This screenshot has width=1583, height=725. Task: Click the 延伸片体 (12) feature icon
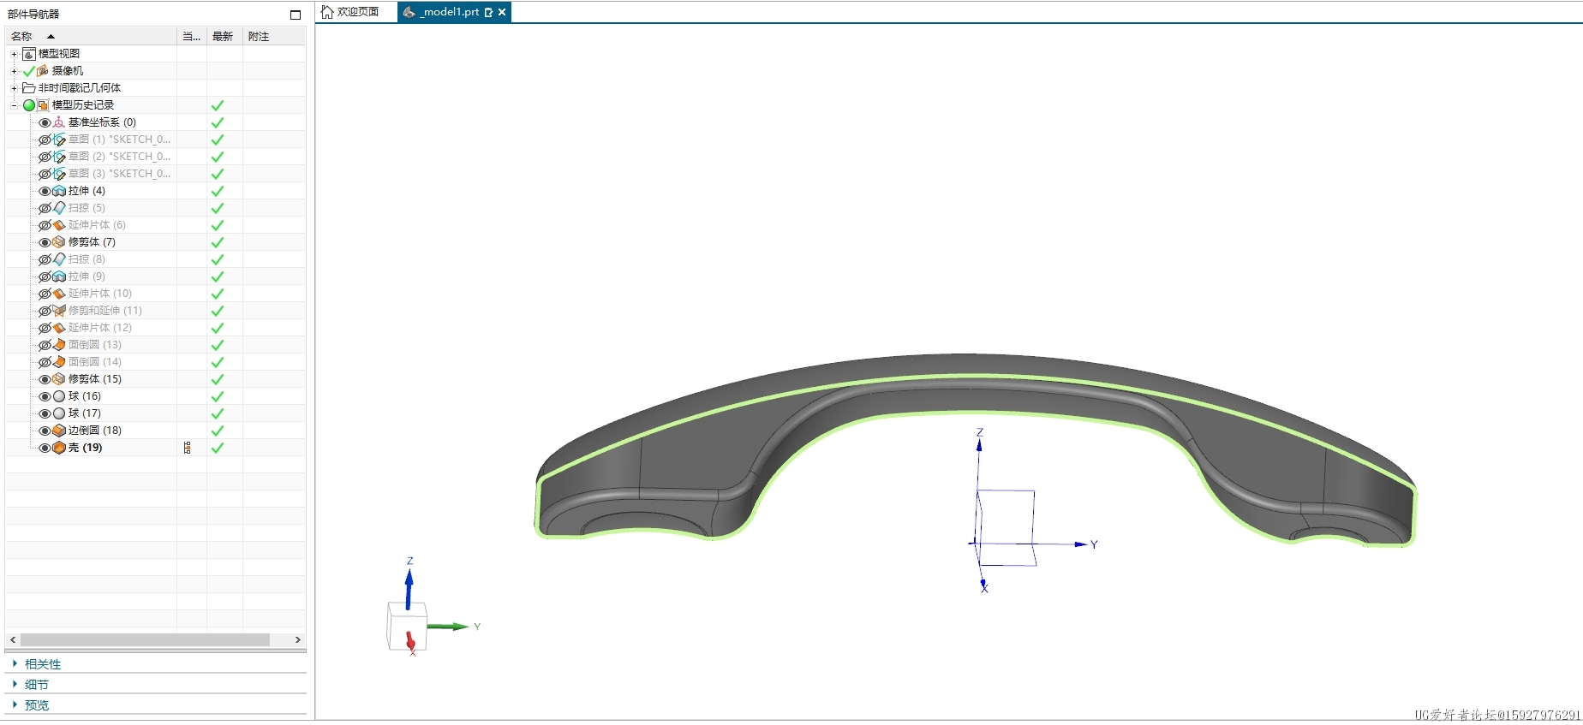[x=59, y=328]
